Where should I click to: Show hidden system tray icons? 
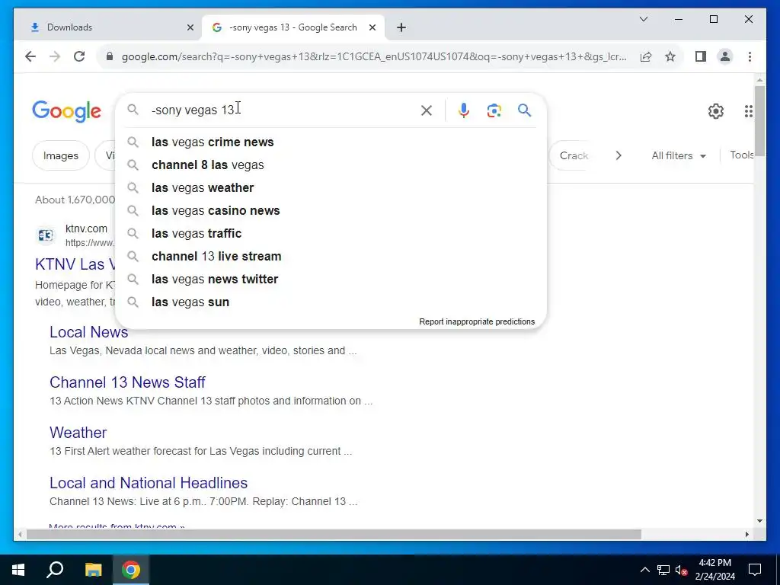click(644, 570)
